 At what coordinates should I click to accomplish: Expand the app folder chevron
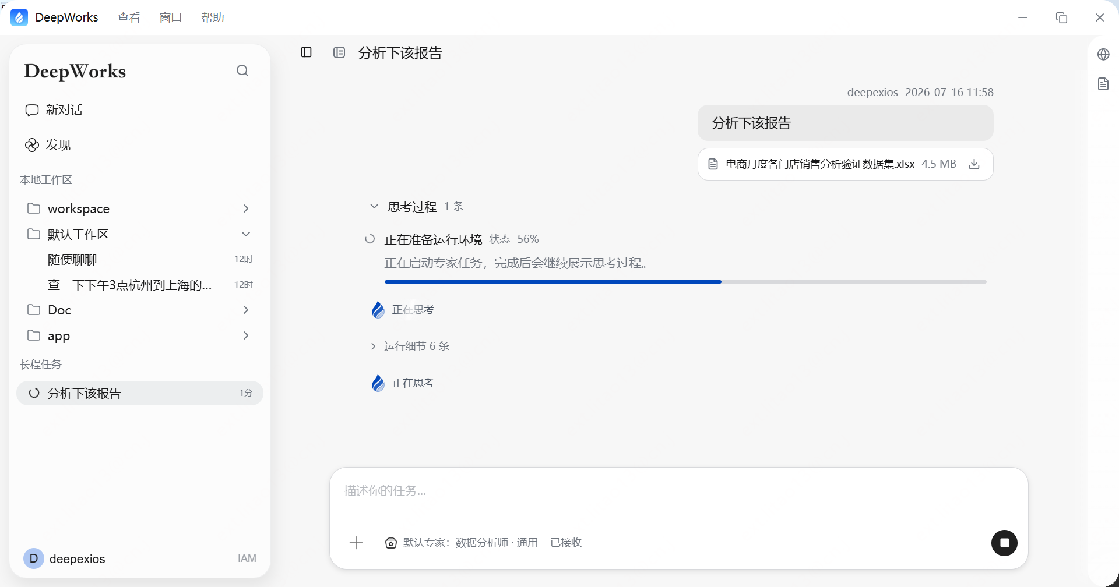(x=246, y=335)
